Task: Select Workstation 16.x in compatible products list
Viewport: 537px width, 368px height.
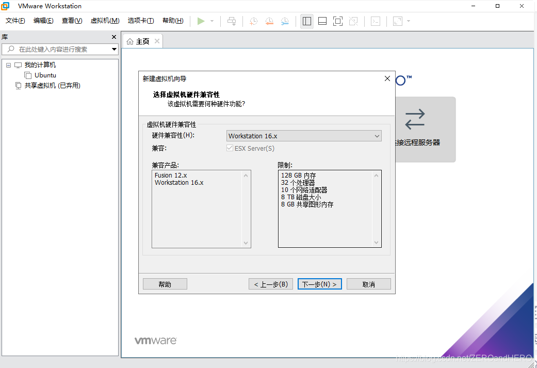Action: [x=179, y=183]
